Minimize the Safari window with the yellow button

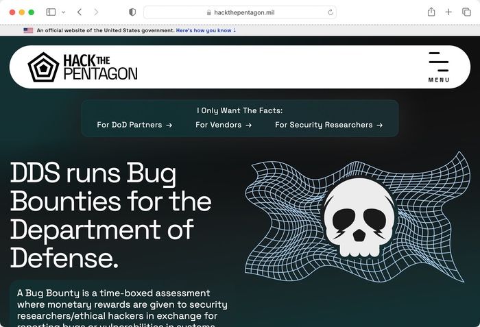click(22, 12)
